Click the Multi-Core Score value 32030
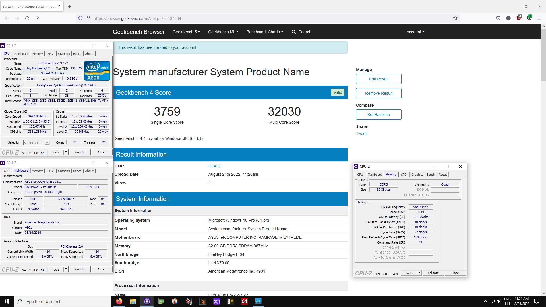The image size is (546, 307). point(284,111)
